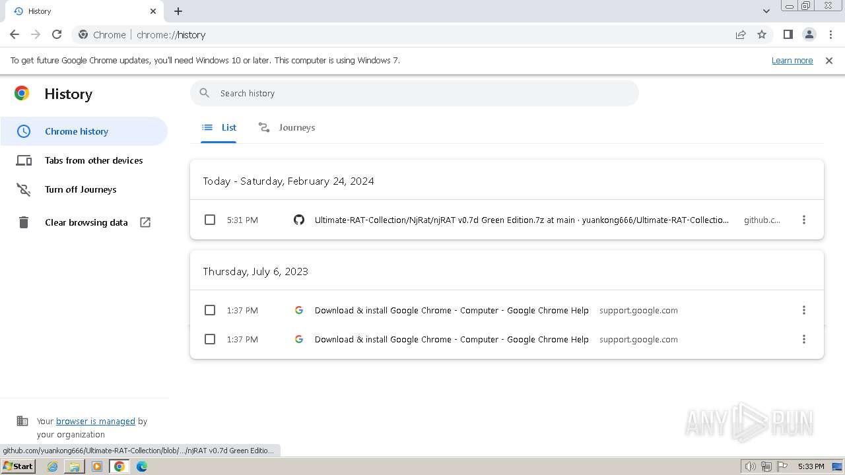Click the volume speaker tray icon

[751, 466]
